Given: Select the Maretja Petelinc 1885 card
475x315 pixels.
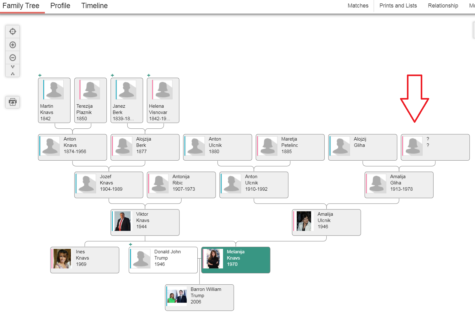Looking at the screenshot, I should (290, 147).
